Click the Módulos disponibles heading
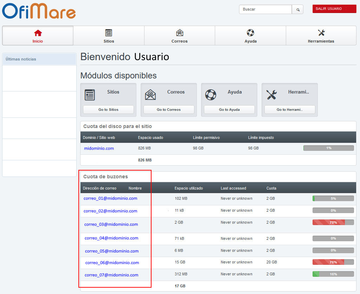 (118, 76)
